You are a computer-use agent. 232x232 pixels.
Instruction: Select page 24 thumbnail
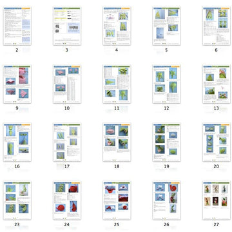point(67,200)
